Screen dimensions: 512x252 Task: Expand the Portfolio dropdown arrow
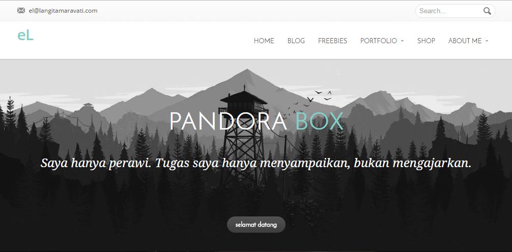(402, 41)
